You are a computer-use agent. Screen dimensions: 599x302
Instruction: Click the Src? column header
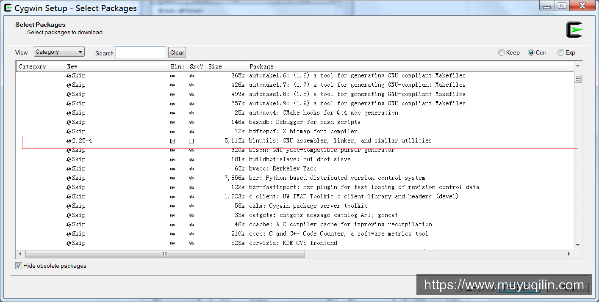[197, 66]
